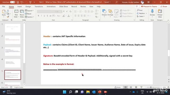
Task: Toggle the Notes pane
Action: 117,87
